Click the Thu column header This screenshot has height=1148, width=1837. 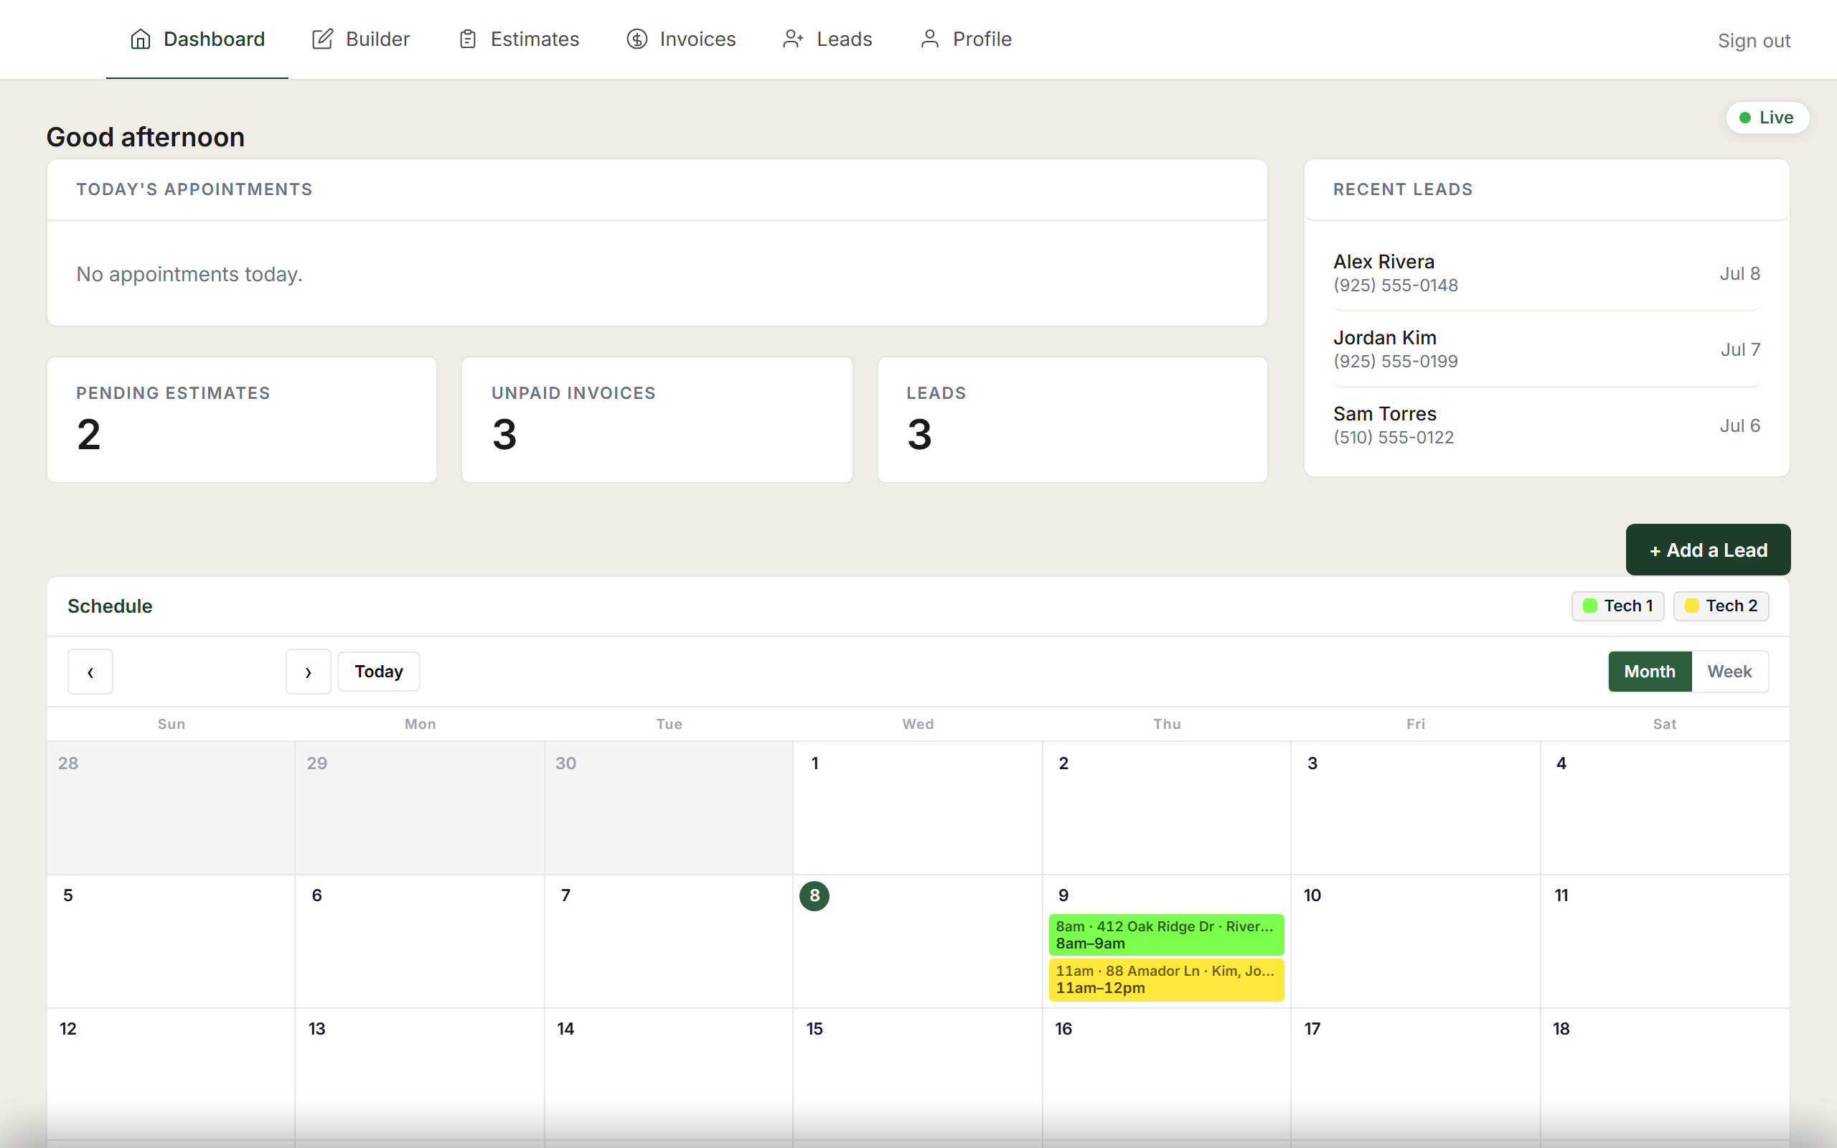(x=1167, y=725)
